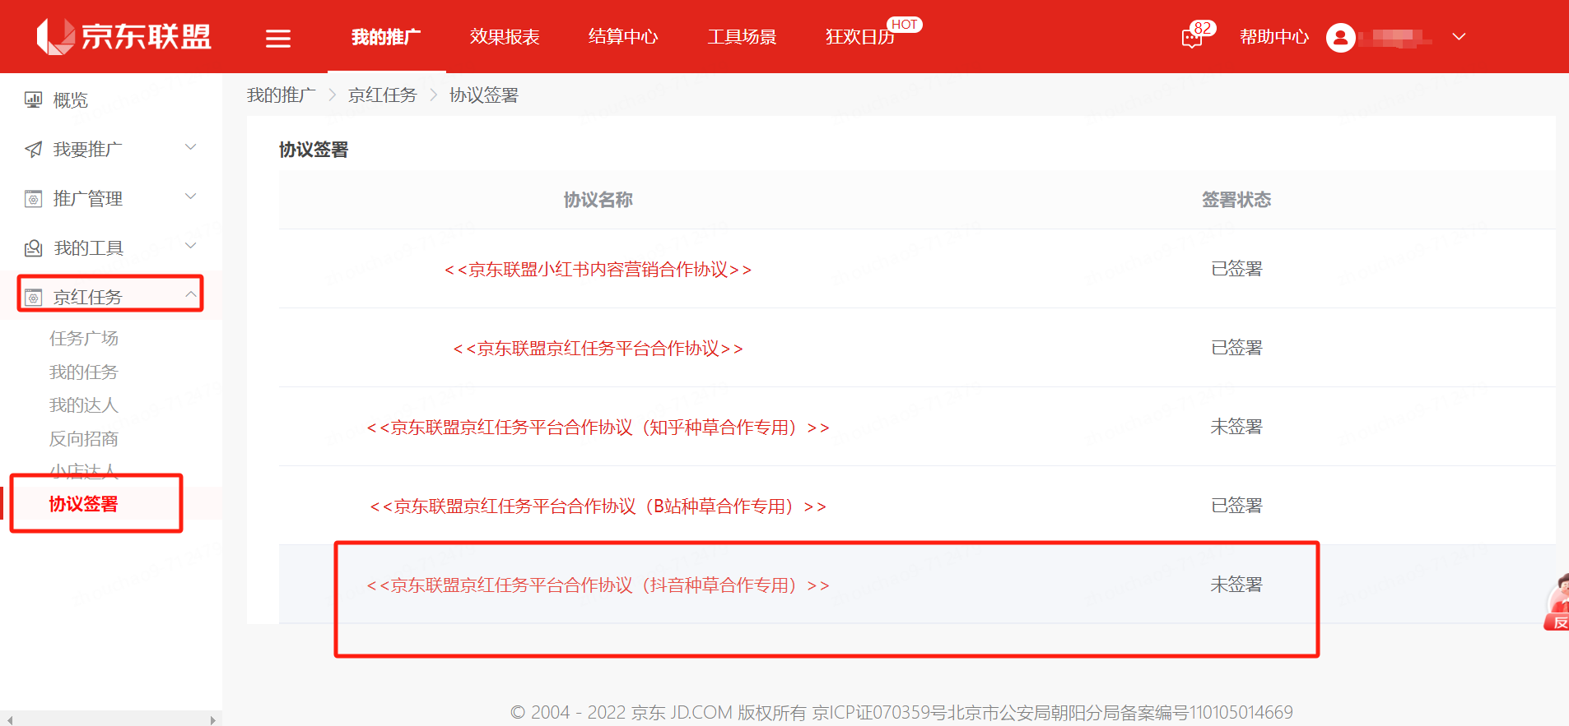The image size is (1569, 726).
Task: Expand the 推广管理 submenu chevron
Action: [x=190, y=197]
